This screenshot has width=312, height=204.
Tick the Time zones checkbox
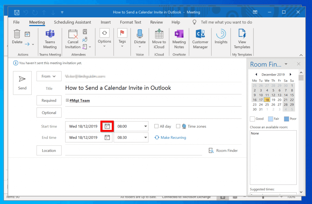[x=178, y=126]
